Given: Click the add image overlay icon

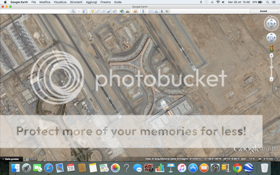Looking at the screenshot, I should tap(109, 11).
